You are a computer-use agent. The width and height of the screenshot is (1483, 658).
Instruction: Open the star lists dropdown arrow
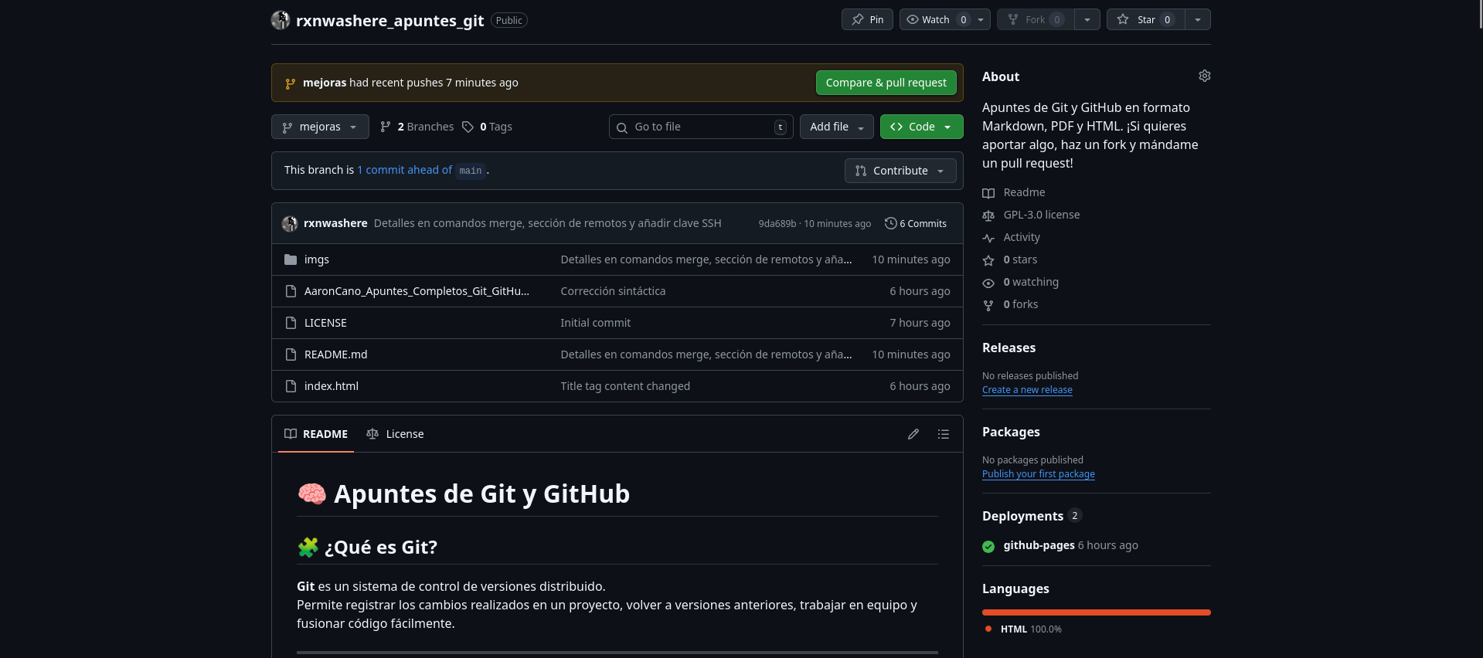pos(1198,19)
